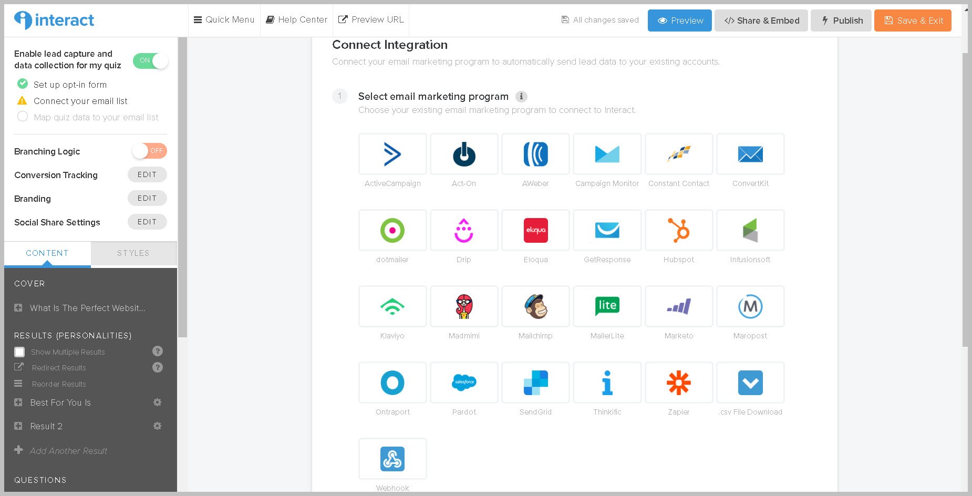This screenshot has height=496, width=972.
Task: Open Share & Embed
Action: point(761,20)
